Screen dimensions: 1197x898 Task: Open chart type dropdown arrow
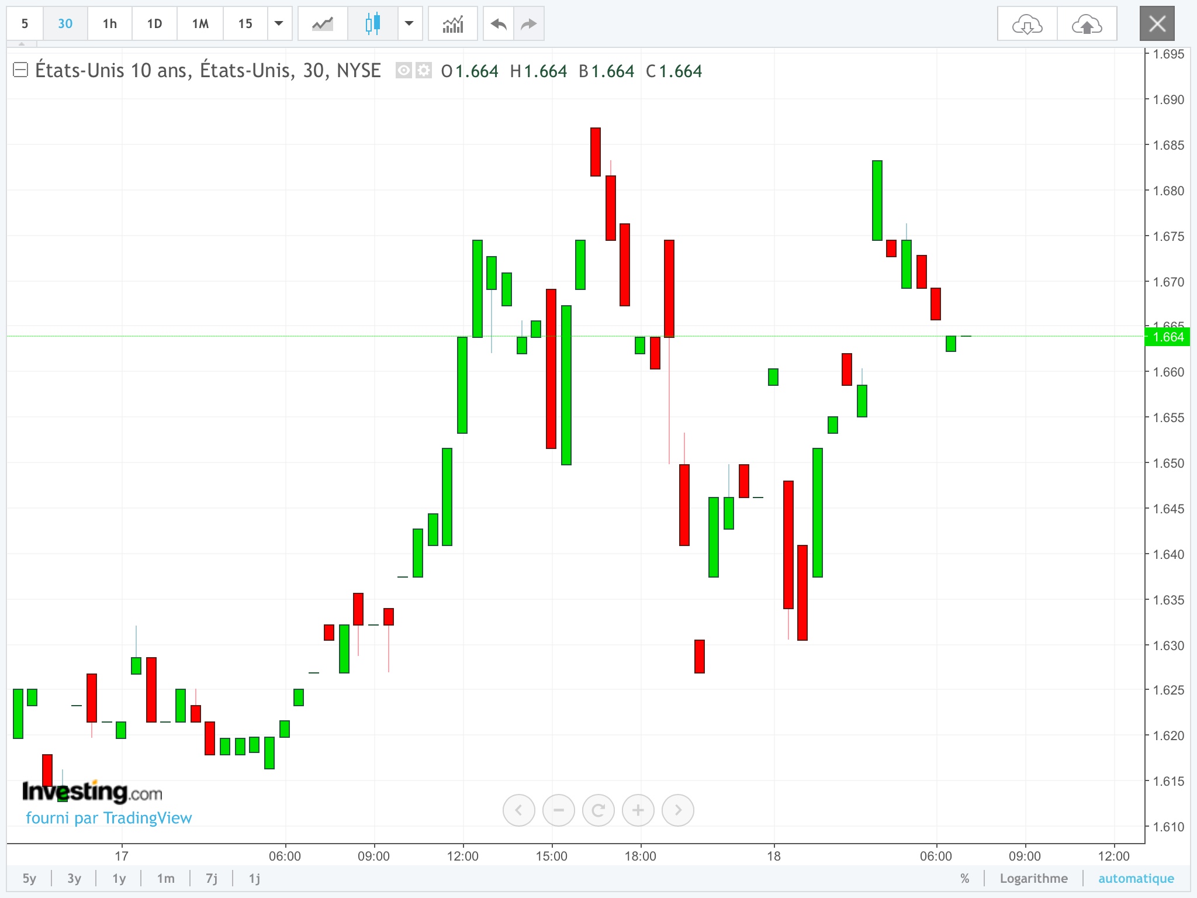tap(409, 24)
